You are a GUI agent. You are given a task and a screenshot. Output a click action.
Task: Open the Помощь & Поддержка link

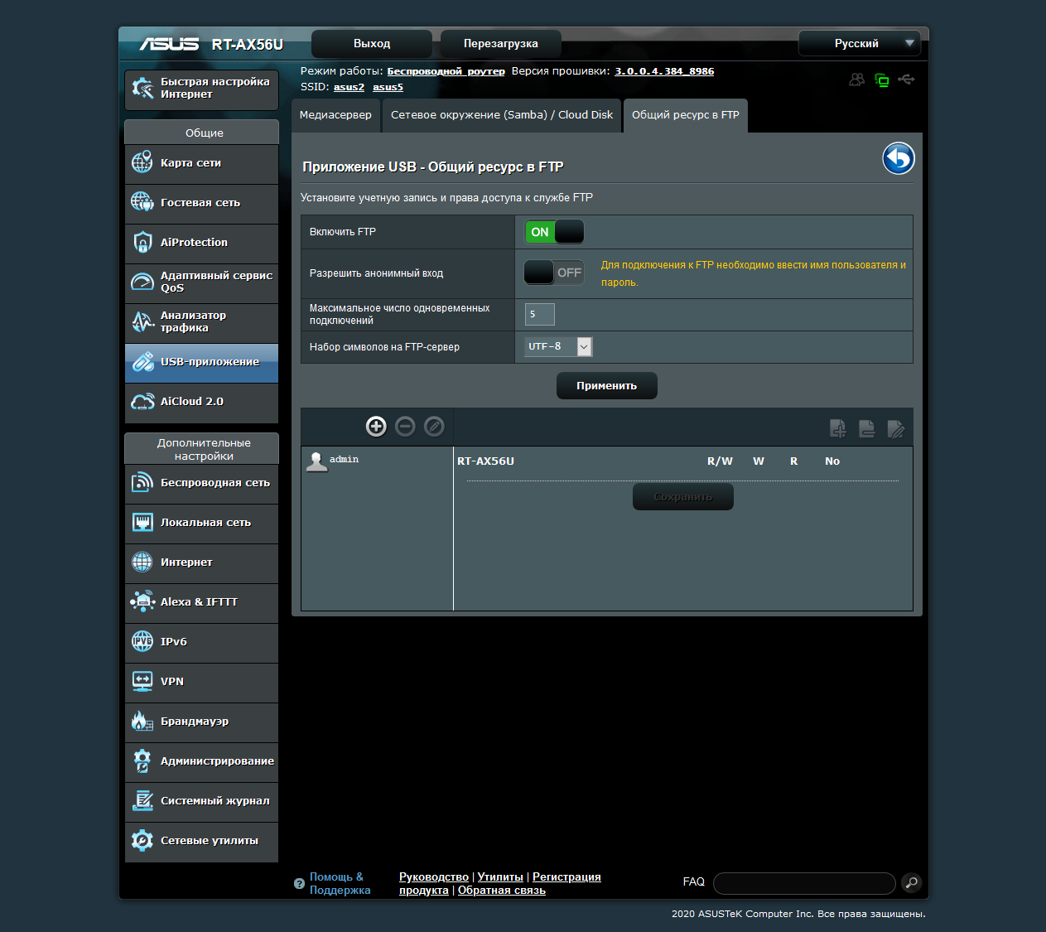[x=340, y=883]
